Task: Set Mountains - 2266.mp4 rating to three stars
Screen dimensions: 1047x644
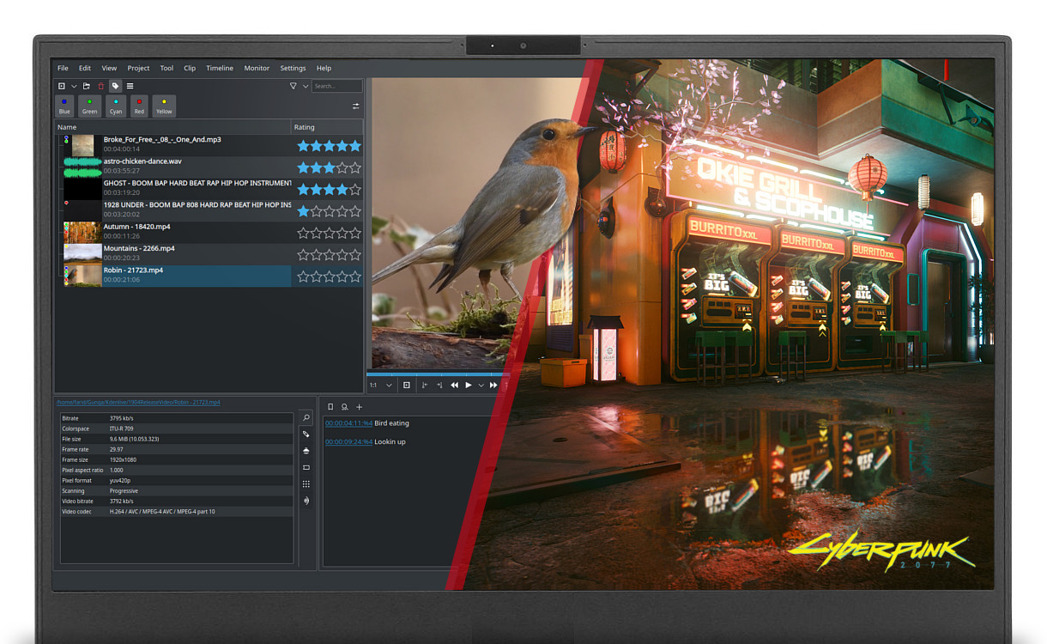Action: pos(329,255)
